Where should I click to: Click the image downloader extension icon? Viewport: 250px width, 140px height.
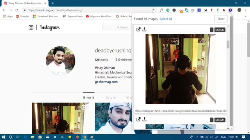[x=230, y=10]
